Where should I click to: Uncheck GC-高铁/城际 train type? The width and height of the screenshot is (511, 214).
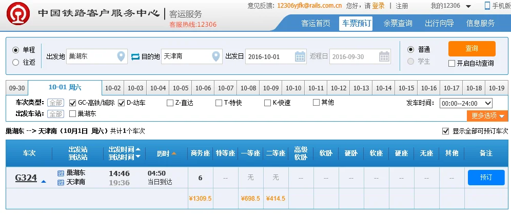click(73, 103)
